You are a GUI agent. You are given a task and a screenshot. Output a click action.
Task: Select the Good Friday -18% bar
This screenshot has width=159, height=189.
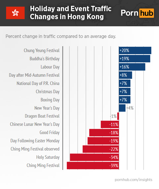click(x=104, y=132)
